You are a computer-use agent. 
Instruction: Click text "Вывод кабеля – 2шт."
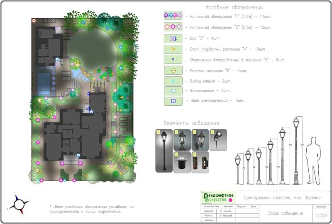[x=210, y=81]
